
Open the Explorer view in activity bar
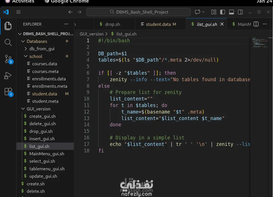8,26
